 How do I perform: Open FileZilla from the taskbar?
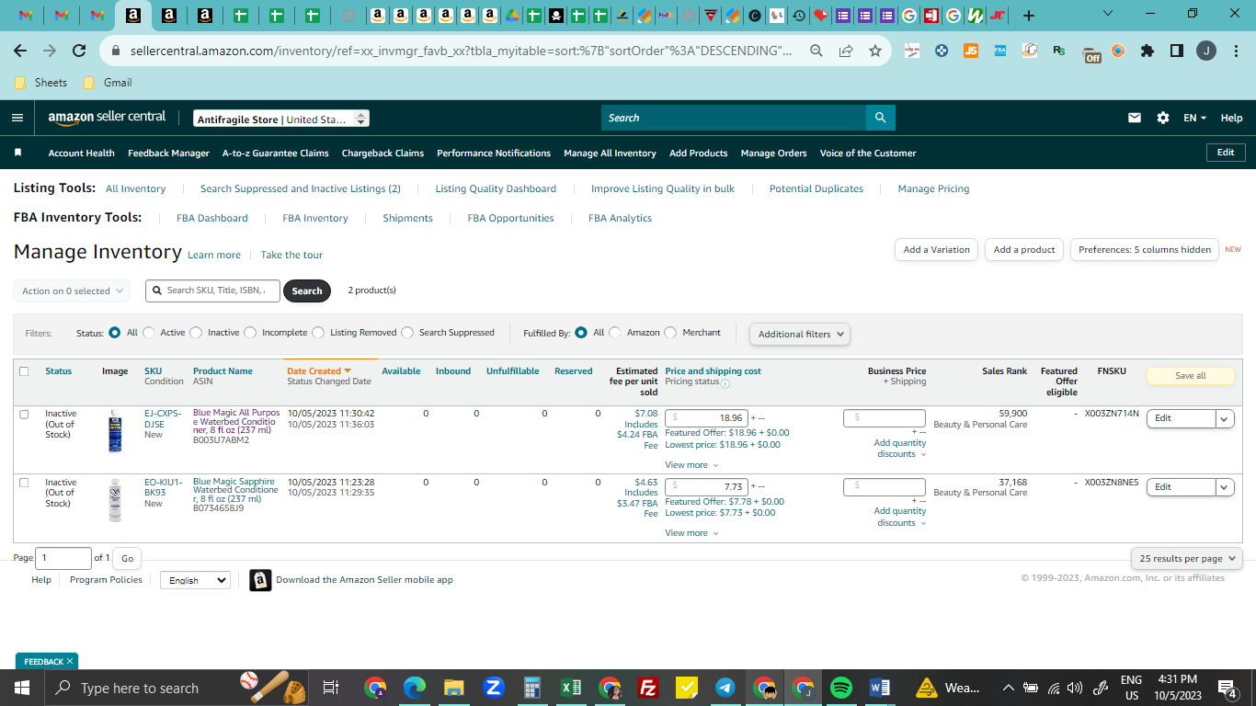pos(648,688)
